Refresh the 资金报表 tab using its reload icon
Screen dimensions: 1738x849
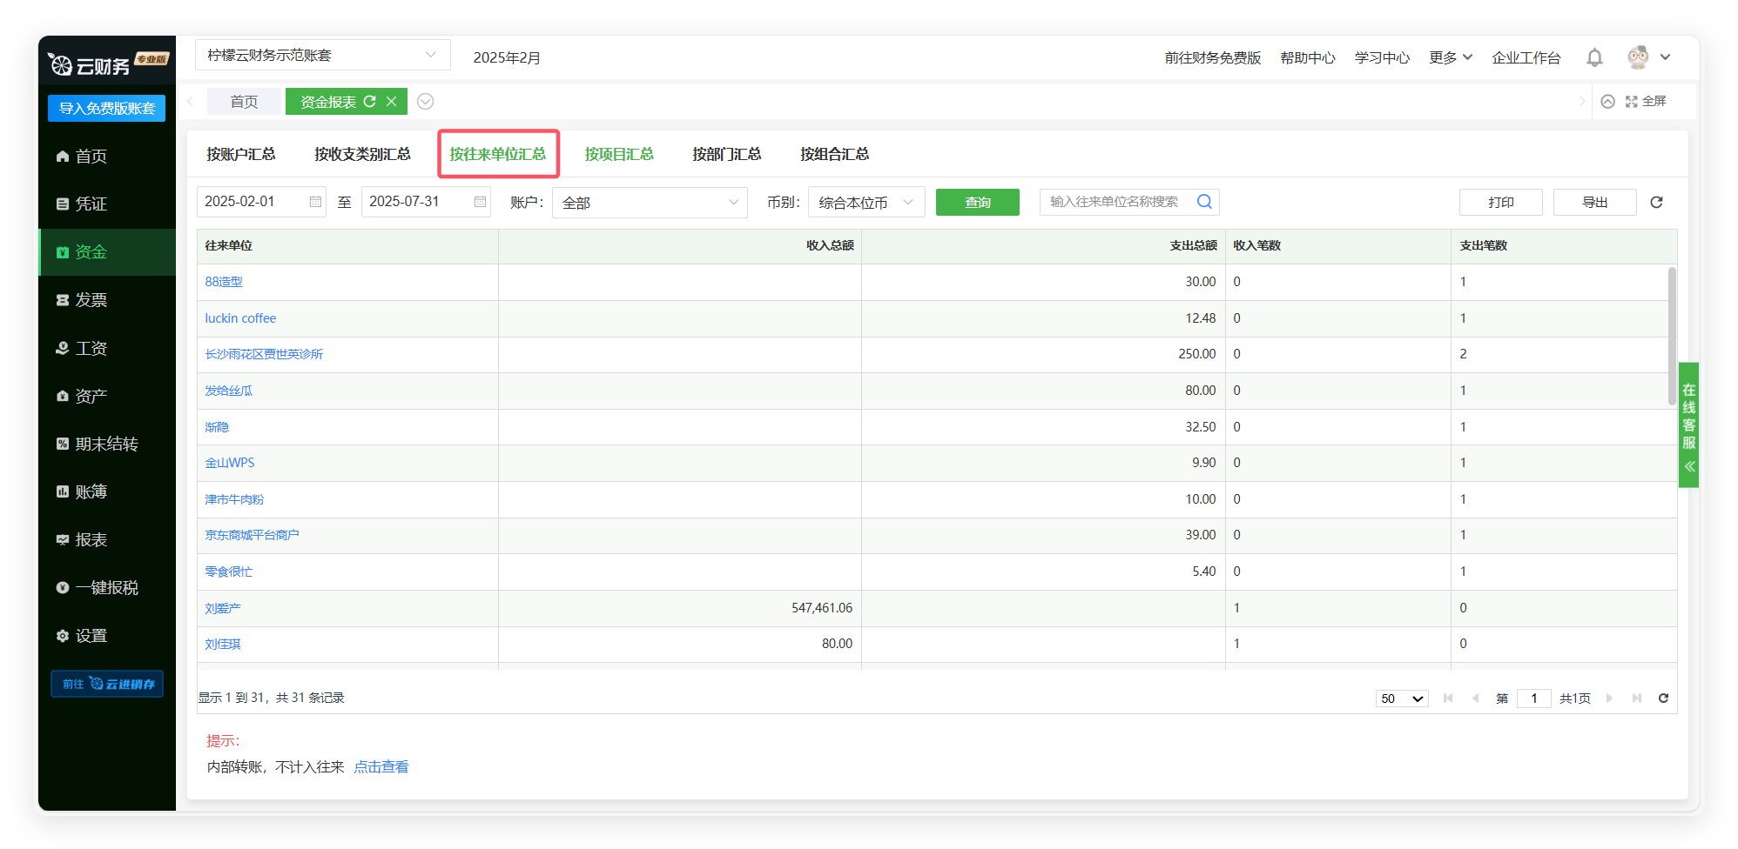(370, 102)
